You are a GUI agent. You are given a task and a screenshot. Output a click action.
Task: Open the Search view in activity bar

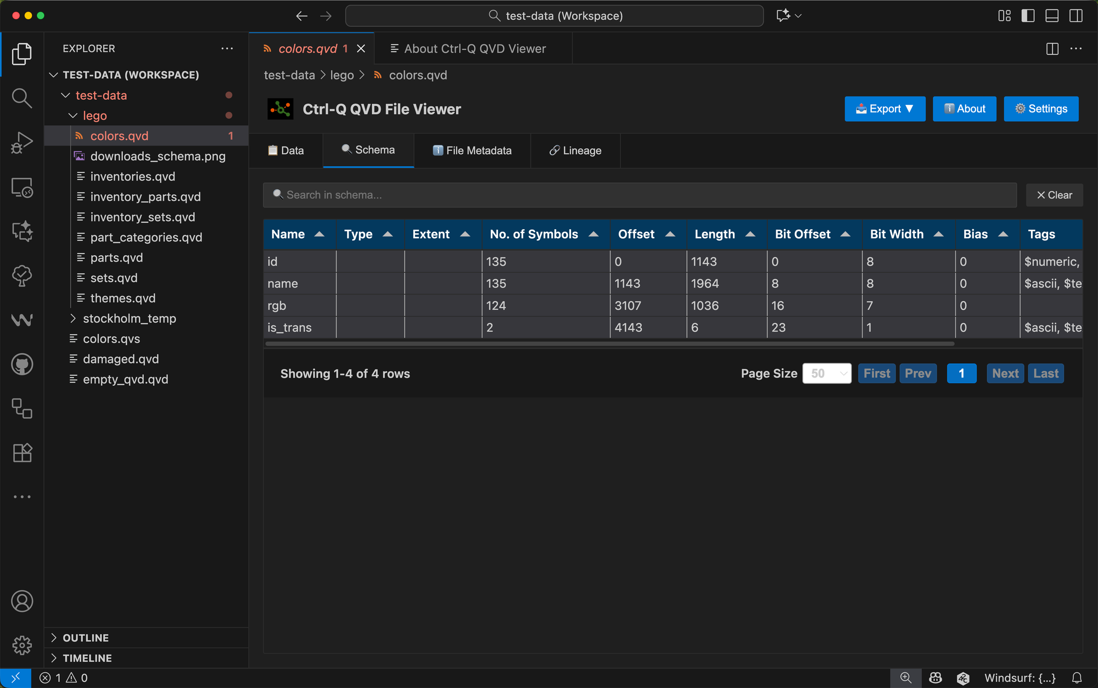(x=22, y=98)
